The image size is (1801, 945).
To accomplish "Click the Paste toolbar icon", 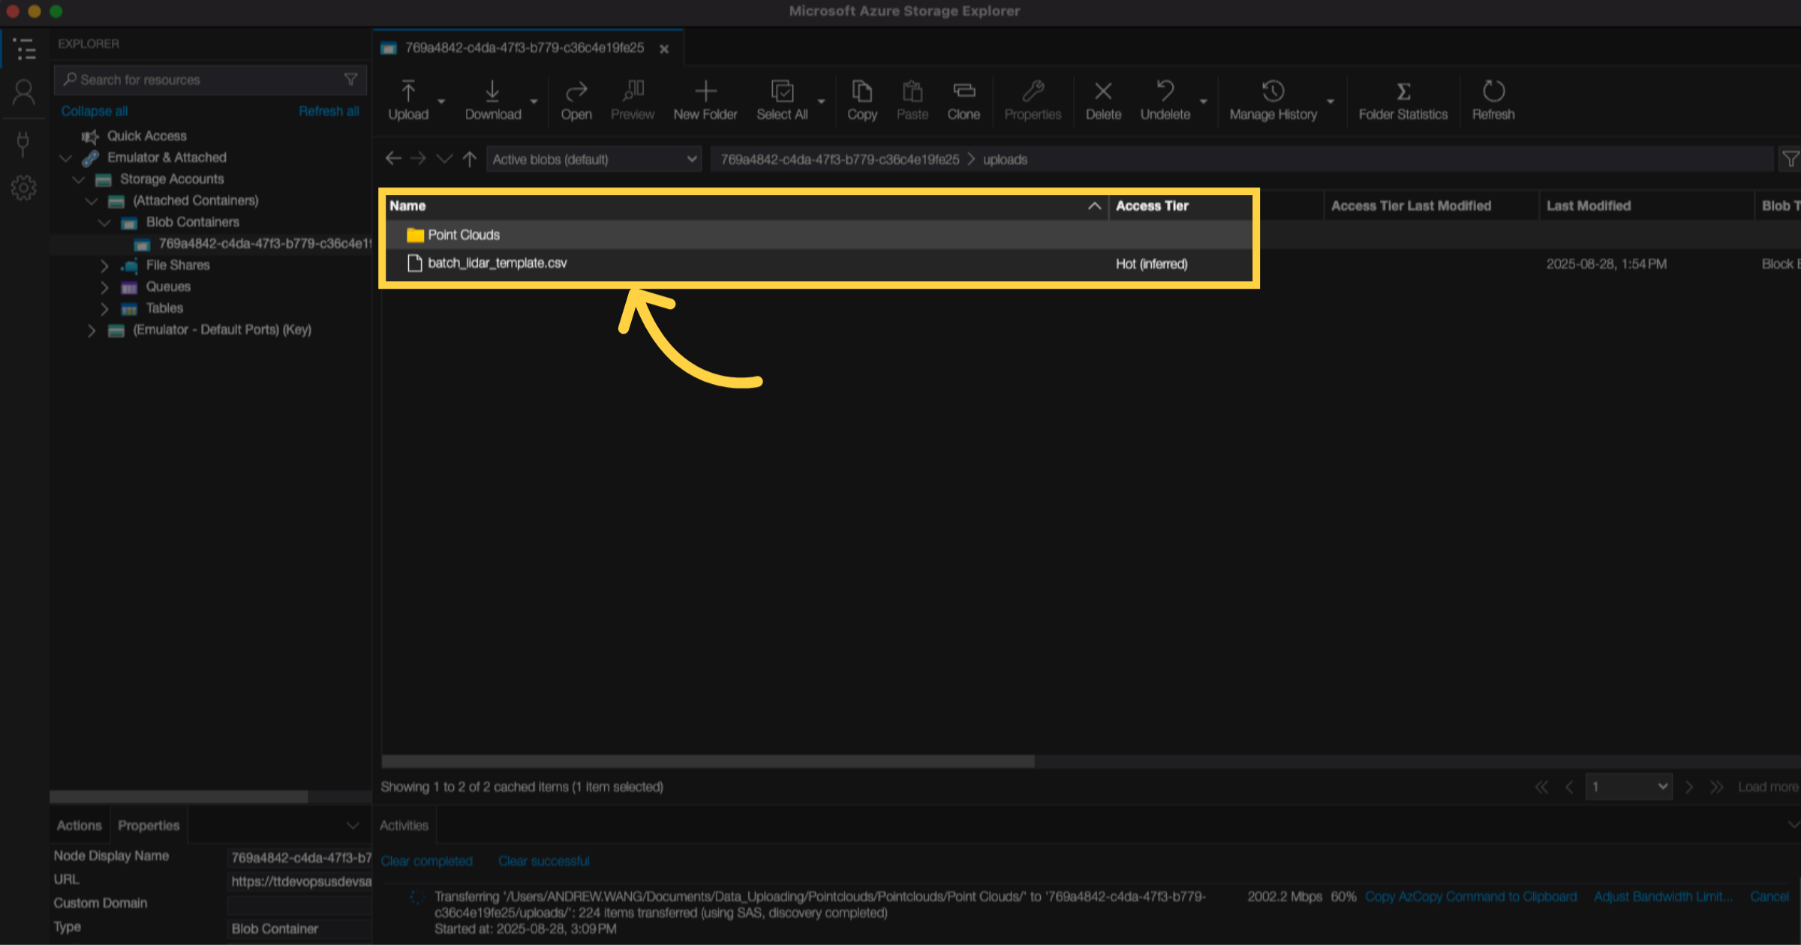I will pyautogui.click(x=913, y=100).
